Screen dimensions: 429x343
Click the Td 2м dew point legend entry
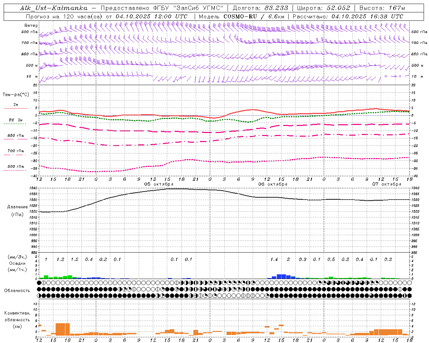(x=16, y=120)
